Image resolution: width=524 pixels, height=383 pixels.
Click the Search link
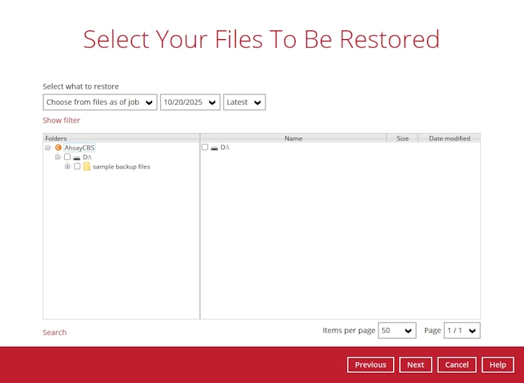pyautogui.click(x=55, y=332)
